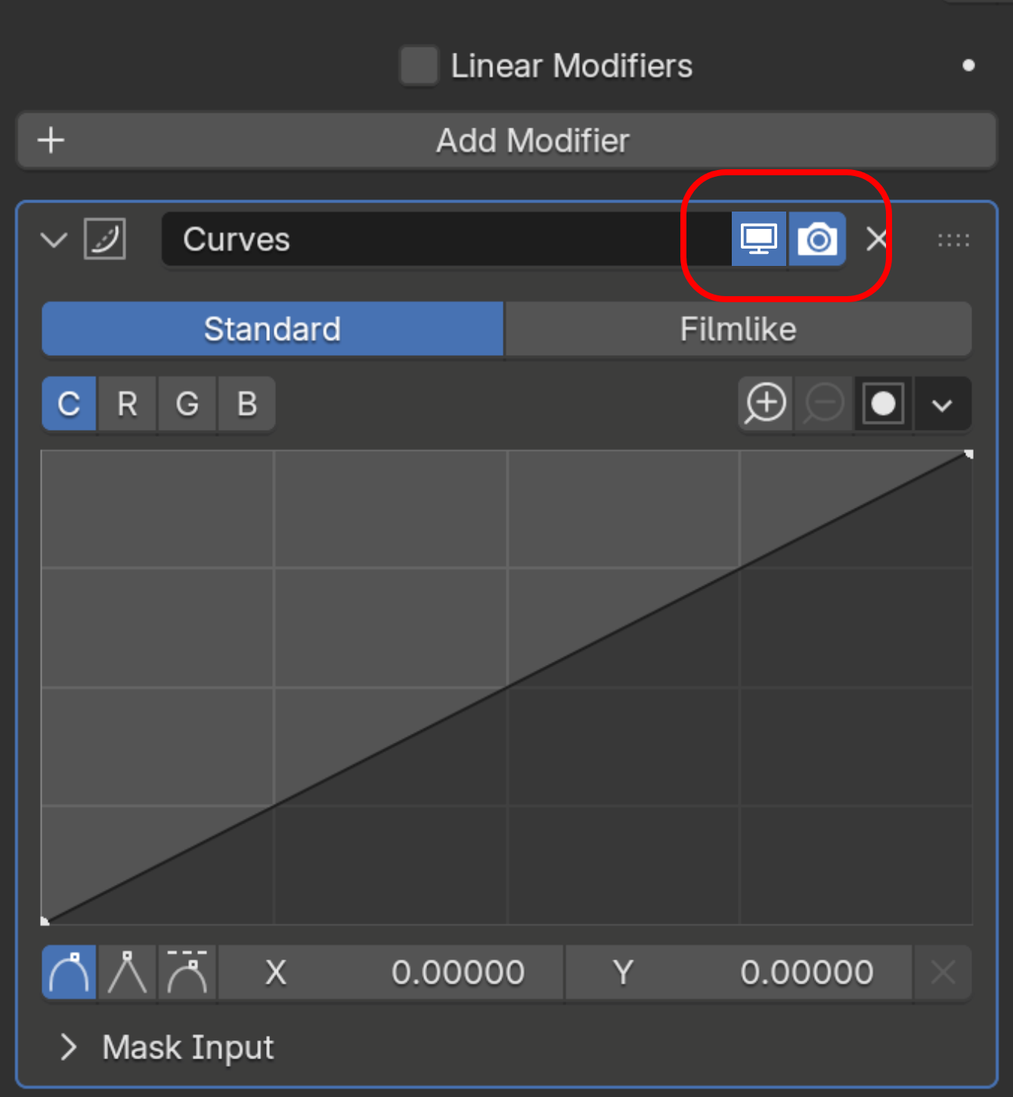This screenshot has height=1097, width=1013.
Task: Select the bottom-left curve control point
Action: (45, 921)
